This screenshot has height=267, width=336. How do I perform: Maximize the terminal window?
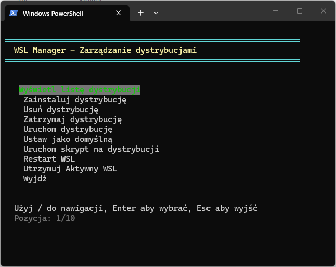pyautogui.click(x=300, y=11)
